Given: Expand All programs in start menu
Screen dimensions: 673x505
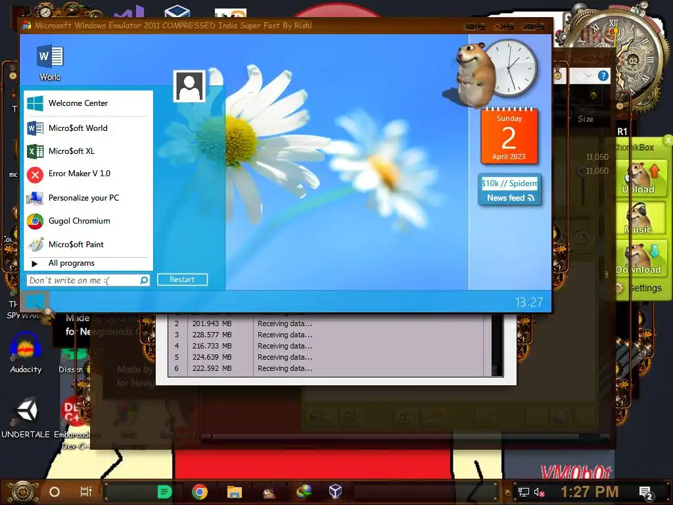Looking at the screenshot, I should pos(87,263).
